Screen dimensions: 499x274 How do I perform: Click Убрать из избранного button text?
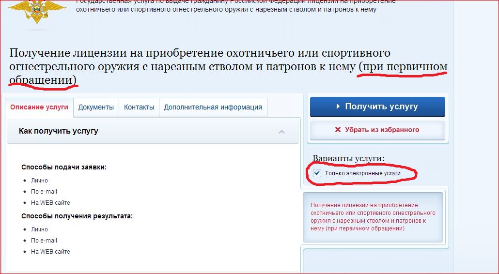pyautogui.click(x=382, y=130)
